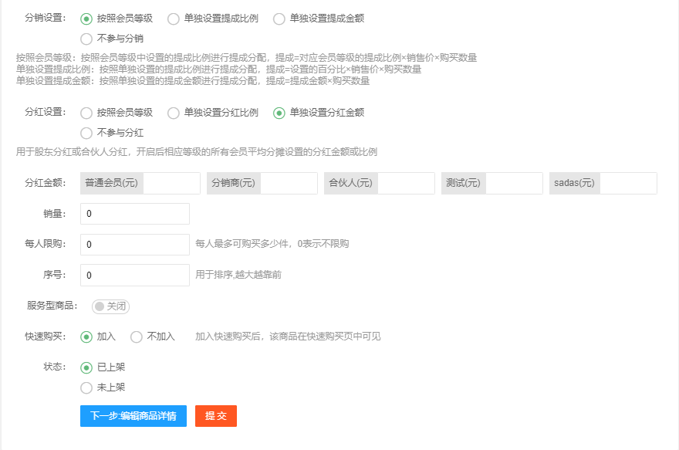Toggle the 服务型商品 switch
This screenshot has width=679, height=450.
(110, 306)
